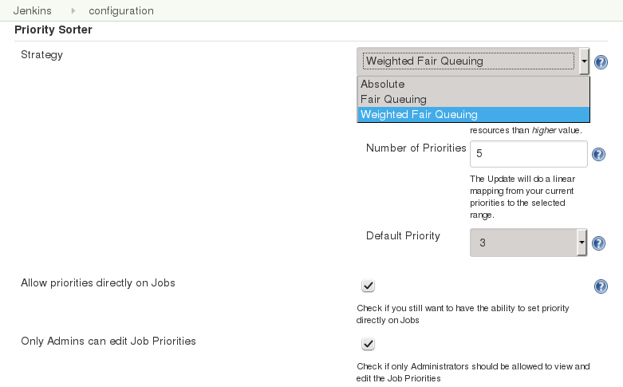Click the configuration breadcrumb link
623x387 pixels.
pyautogui.click(x=121, y=11)
